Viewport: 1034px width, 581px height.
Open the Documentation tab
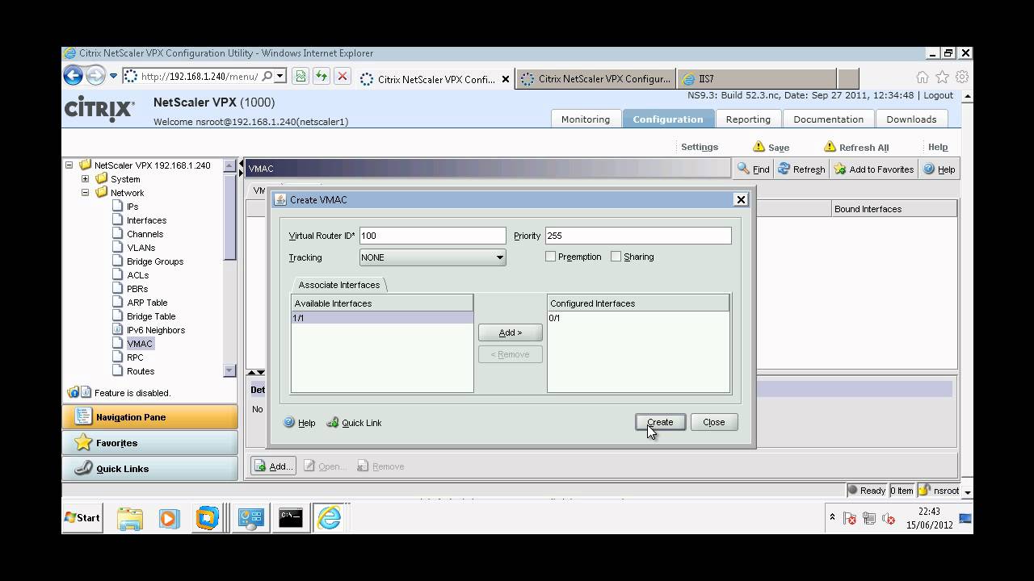[828, 119]
